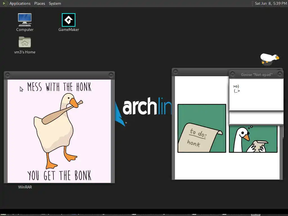Open the Places menu

(x=39, y=3)
